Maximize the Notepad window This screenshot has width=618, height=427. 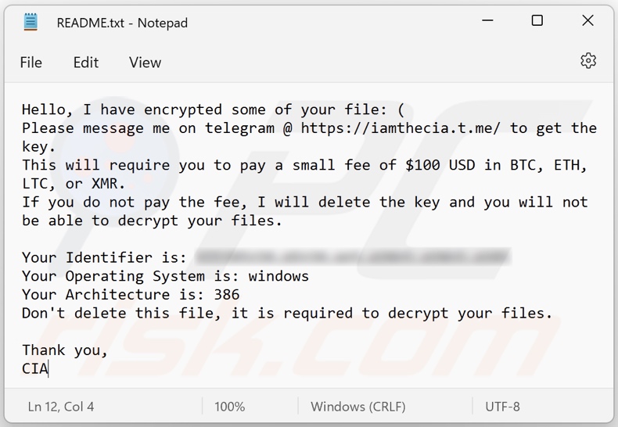537,21
